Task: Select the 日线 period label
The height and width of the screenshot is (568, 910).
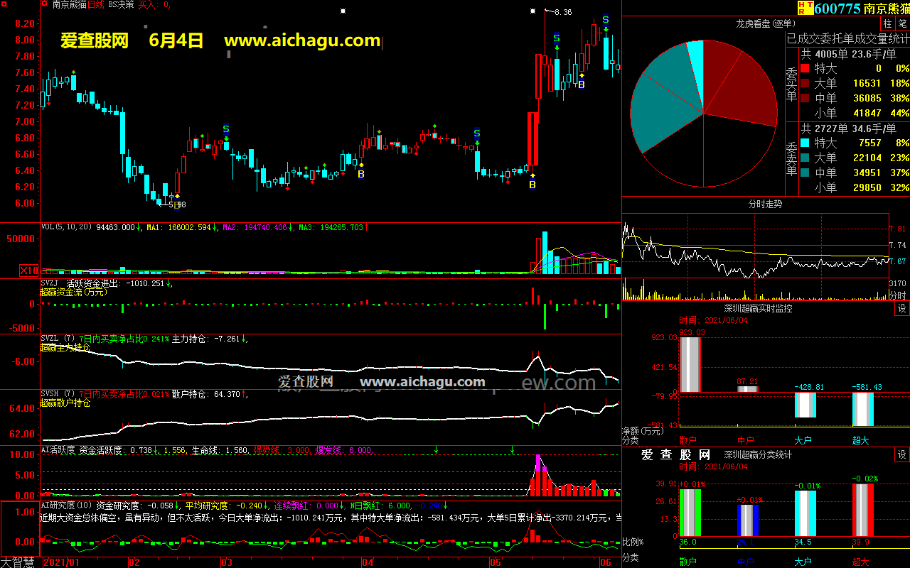Action: pos(95,5)
